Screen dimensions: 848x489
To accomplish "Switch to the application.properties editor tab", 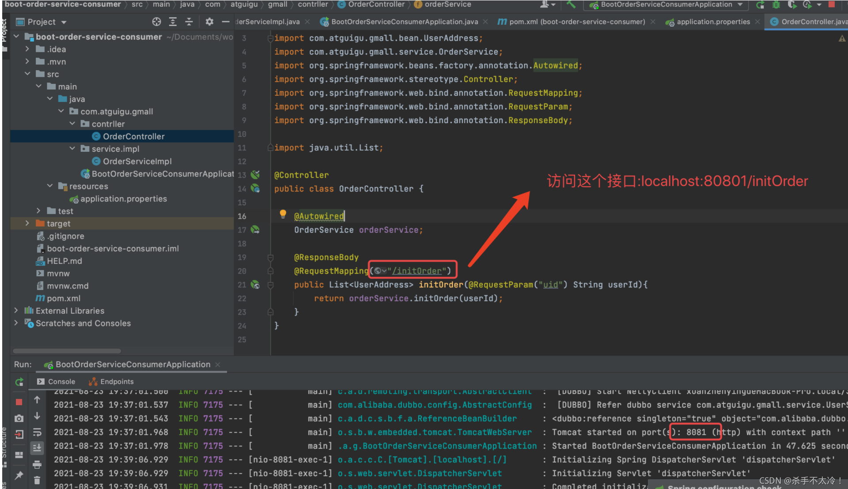I will 712,22.
